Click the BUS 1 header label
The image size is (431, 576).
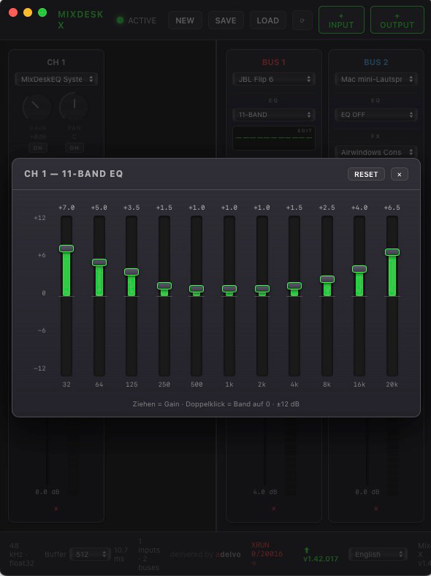pyautogui.click(x=274, y=62)
